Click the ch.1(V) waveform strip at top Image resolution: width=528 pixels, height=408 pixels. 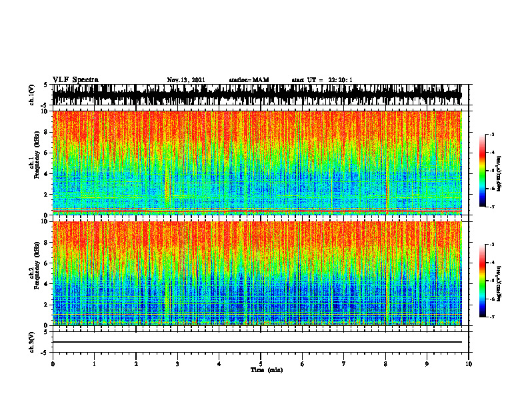click(257, 95)
